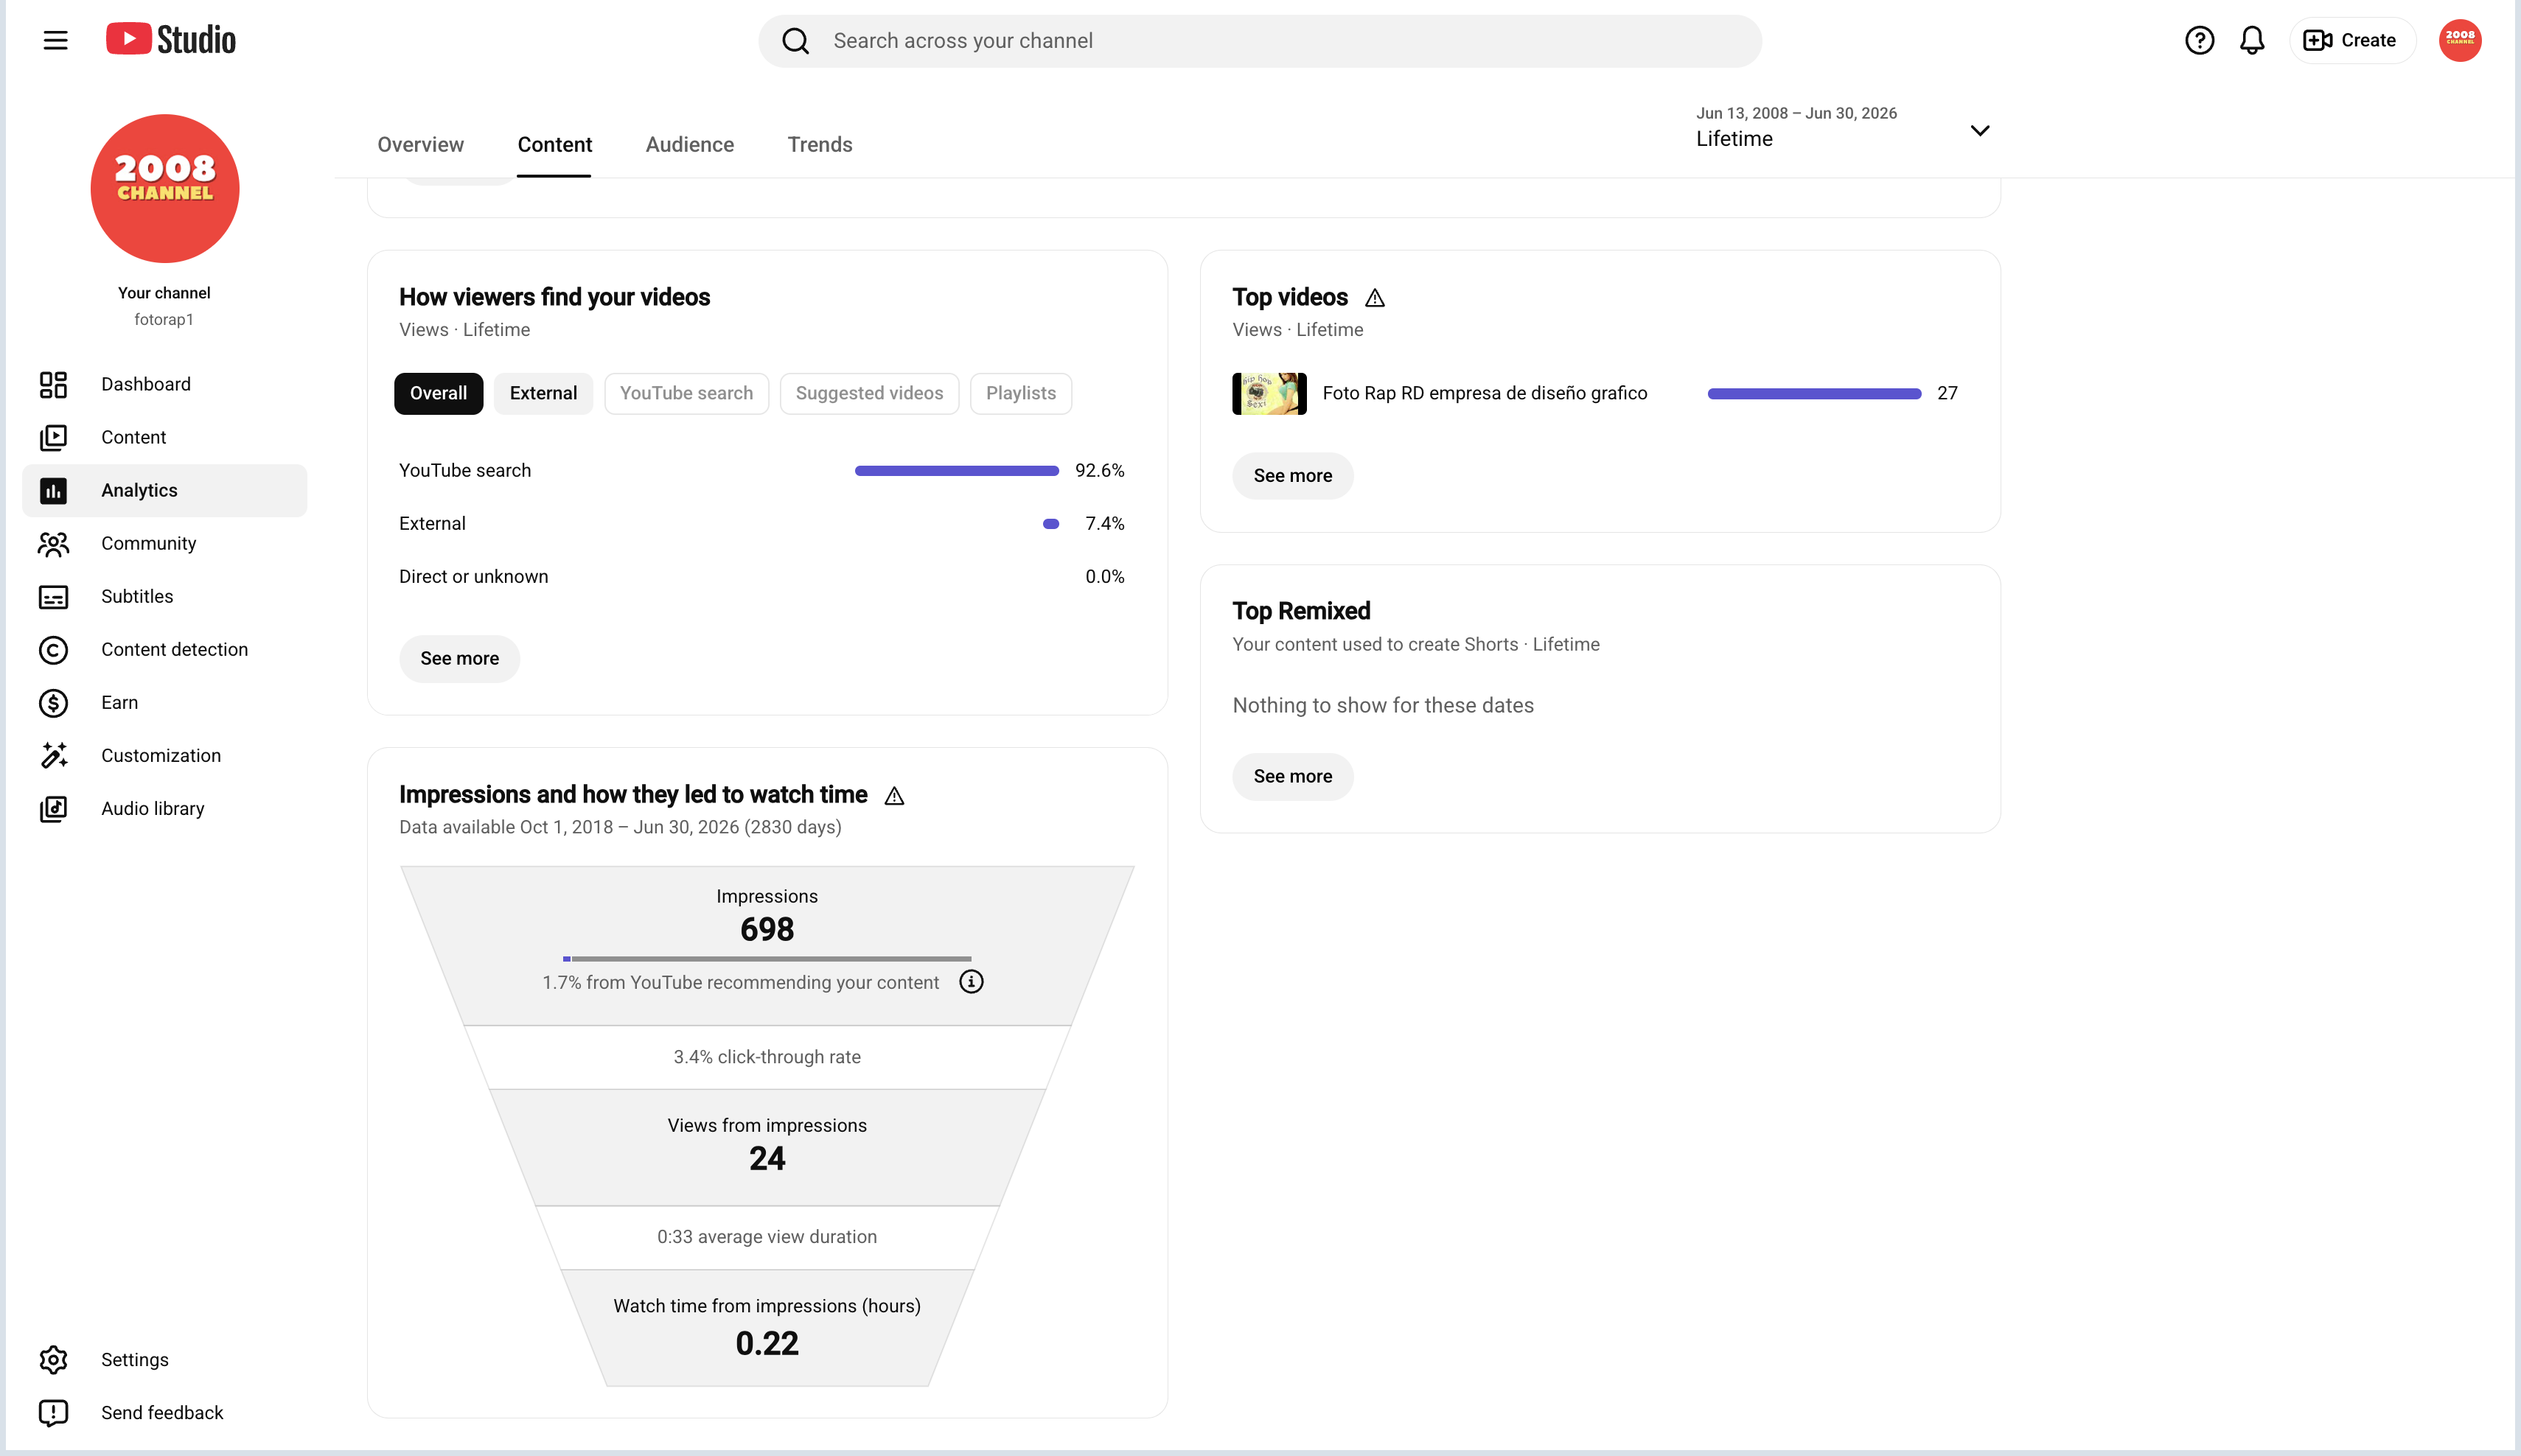The width and height of the screenshot is (2521, 1456).
Task: Click the account avatar in the top right
Action: tap(2460, 40)
